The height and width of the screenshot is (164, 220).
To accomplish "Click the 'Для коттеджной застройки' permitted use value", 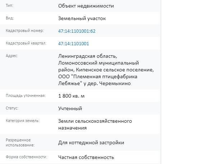I will coord(91,142).
